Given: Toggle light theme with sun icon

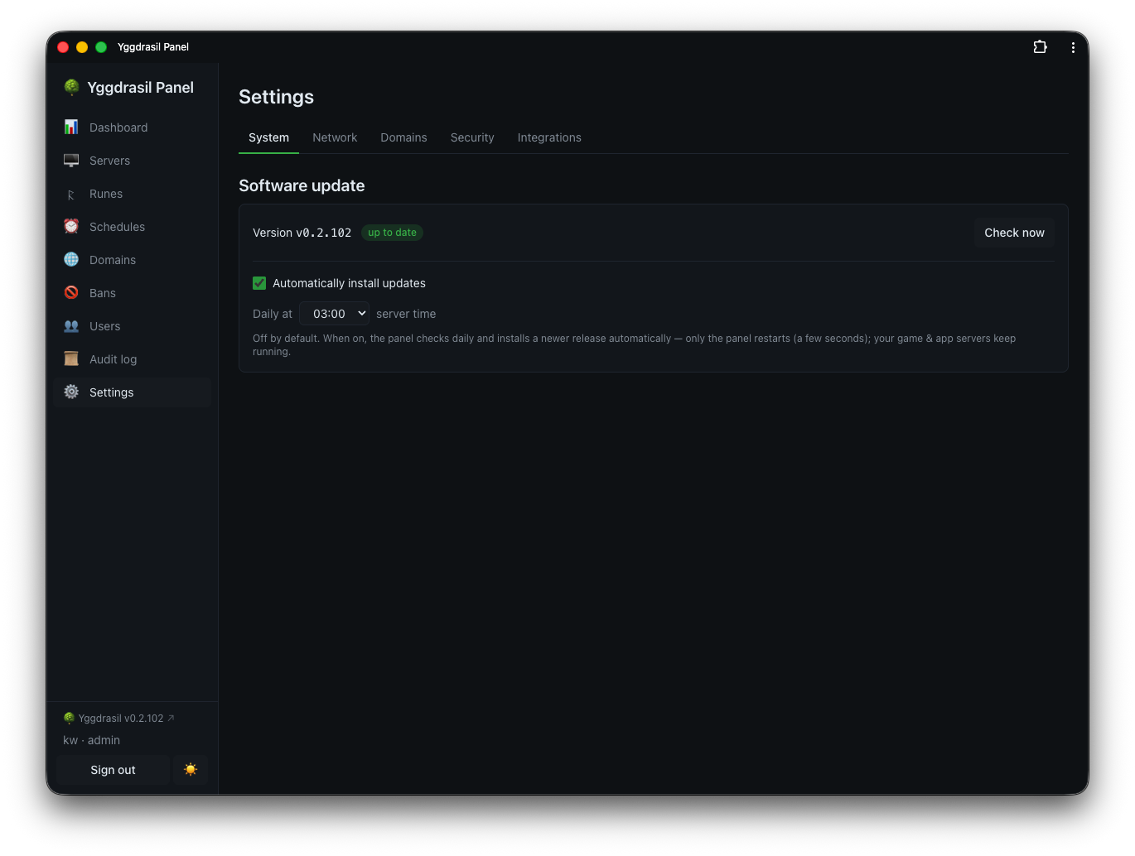Looking at the screenshot, I should pyautogui.click(x=191, y=770).
